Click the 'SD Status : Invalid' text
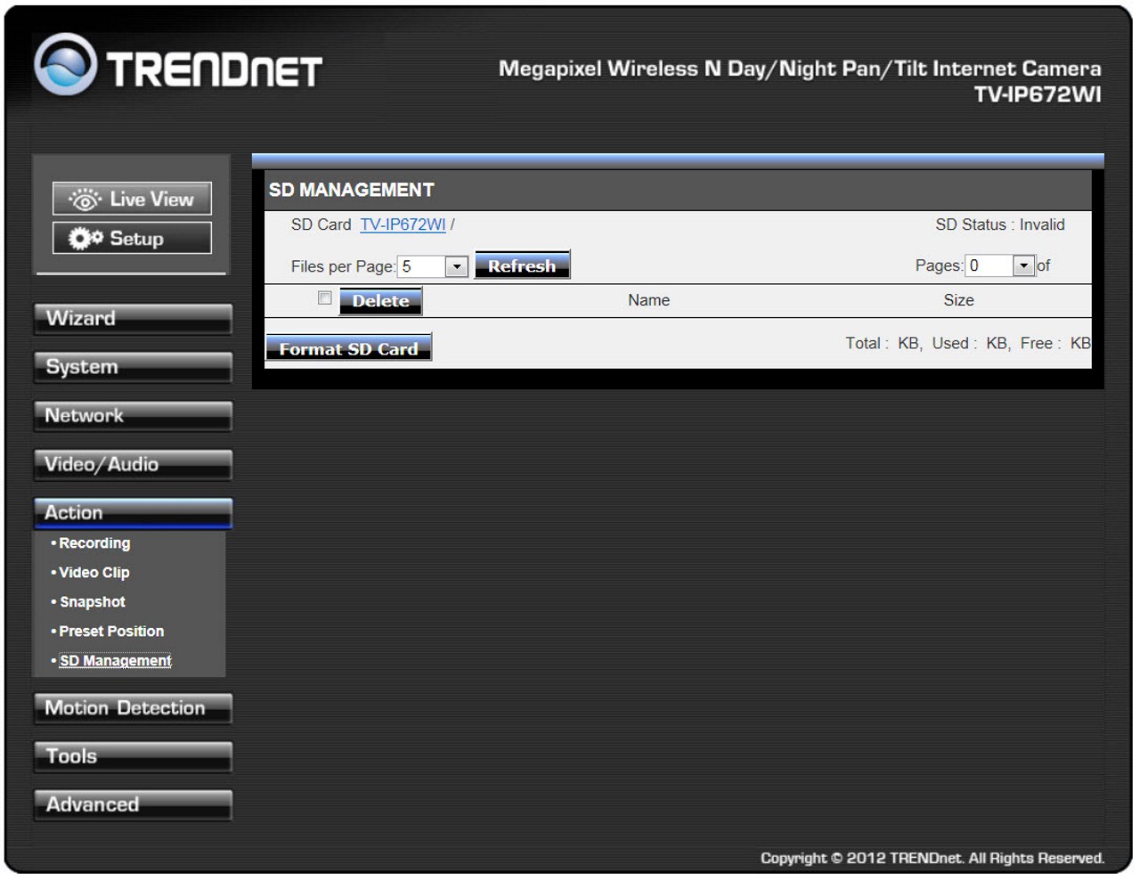 click(x=1000, y=224)
